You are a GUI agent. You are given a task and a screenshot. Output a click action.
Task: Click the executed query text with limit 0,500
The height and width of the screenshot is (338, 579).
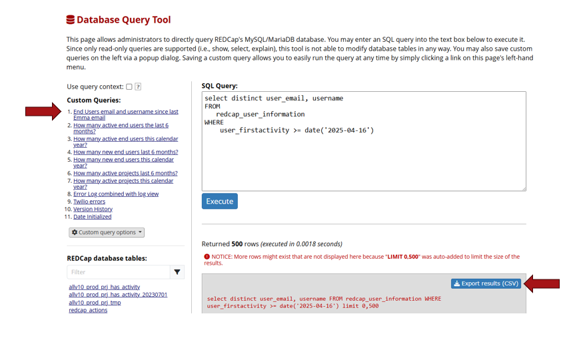(324, 302)
